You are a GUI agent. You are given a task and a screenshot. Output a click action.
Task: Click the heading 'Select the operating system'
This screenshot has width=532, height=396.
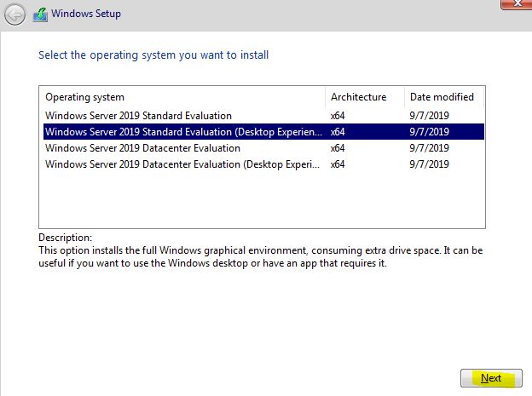(x=153, y=55)
